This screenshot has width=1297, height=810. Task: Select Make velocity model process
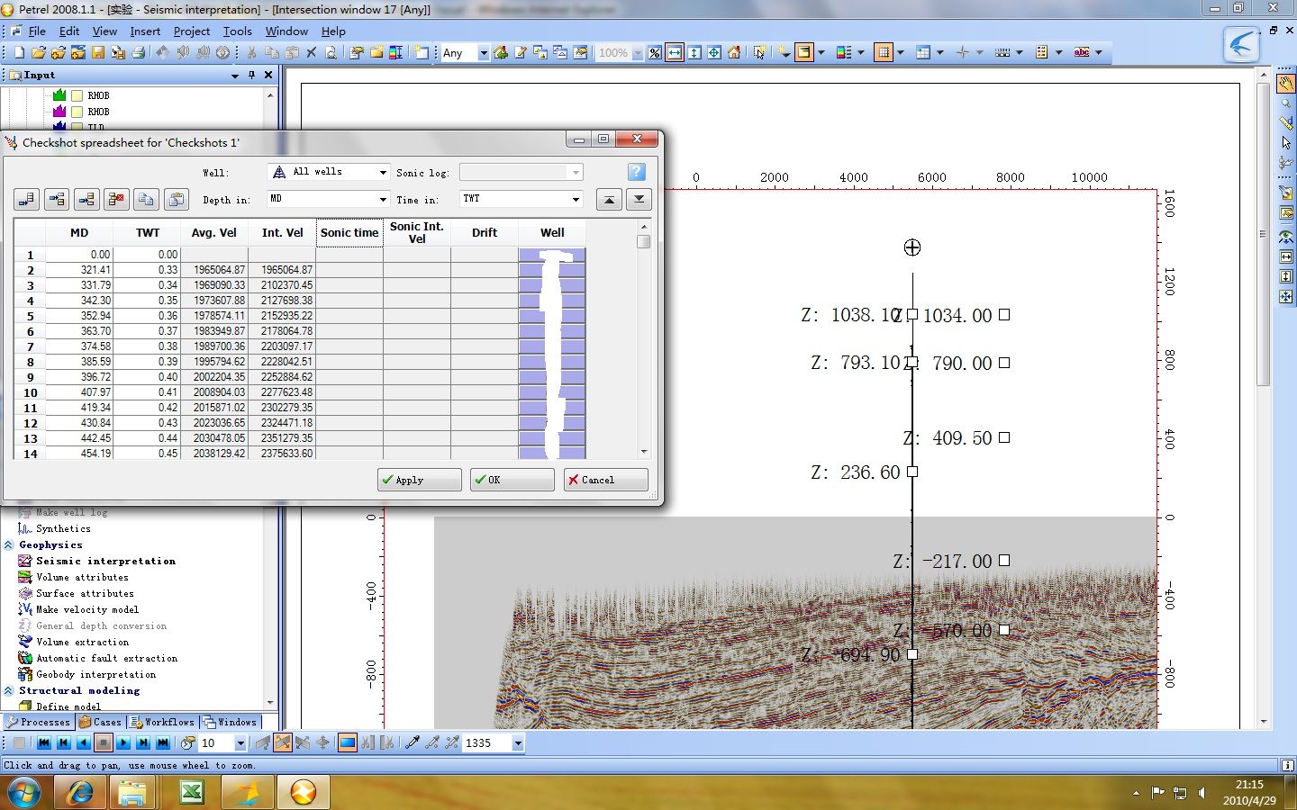[x=87, y=610]
